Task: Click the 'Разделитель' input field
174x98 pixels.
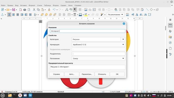Action: [x=98, y=54]
